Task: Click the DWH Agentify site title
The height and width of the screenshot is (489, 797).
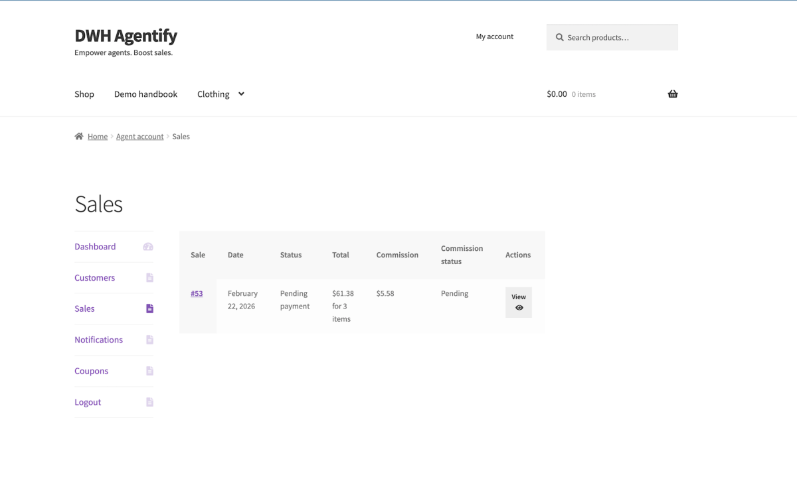Action: coord(126,35)
